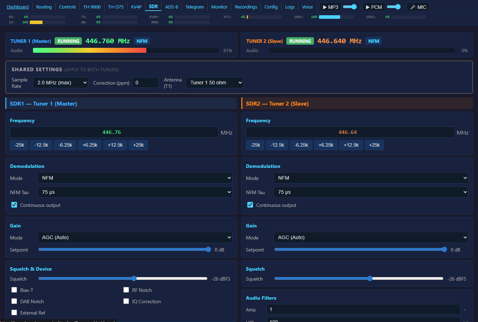Viewport: 478px width, 322px height.
Task: Enable the IQ Correction checkbox
Action: pyautogui.click(x=126, y=301)
